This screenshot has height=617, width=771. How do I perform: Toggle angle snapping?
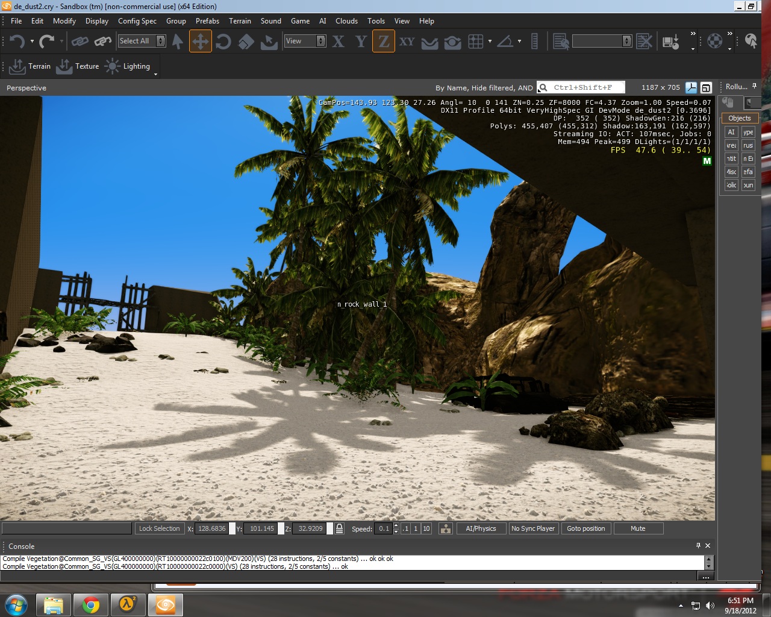[x=505, y=41]
